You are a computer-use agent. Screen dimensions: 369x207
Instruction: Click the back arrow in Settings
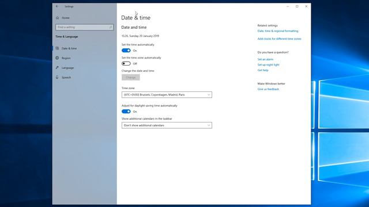point(57,6)
